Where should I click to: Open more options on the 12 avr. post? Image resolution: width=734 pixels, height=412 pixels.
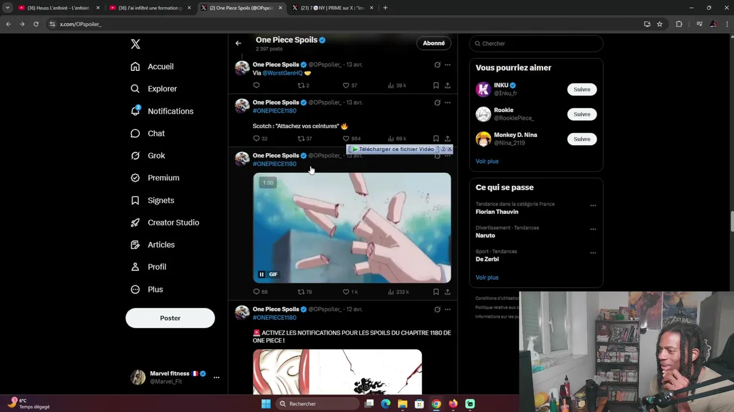click(448, 310)
